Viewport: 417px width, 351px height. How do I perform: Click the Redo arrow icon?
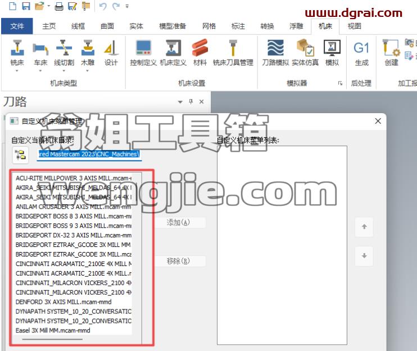click(x=116, y=6)
